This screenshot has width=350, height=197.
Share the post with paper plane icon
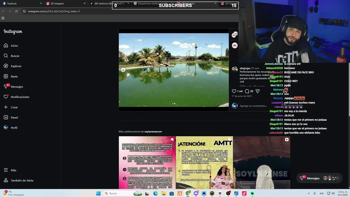tap(257, 91)
